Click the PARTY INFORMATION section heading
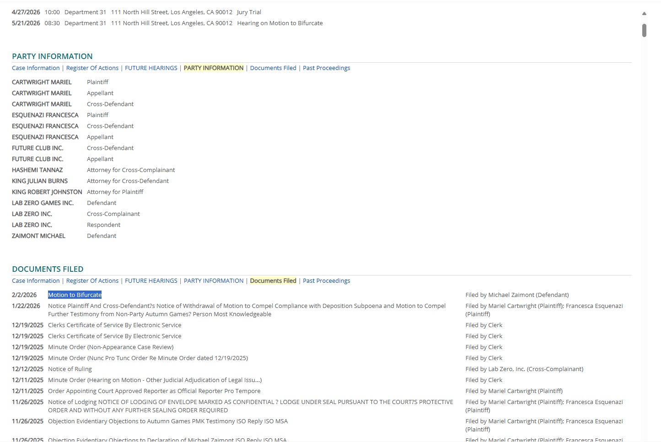 tap(52, 56)
